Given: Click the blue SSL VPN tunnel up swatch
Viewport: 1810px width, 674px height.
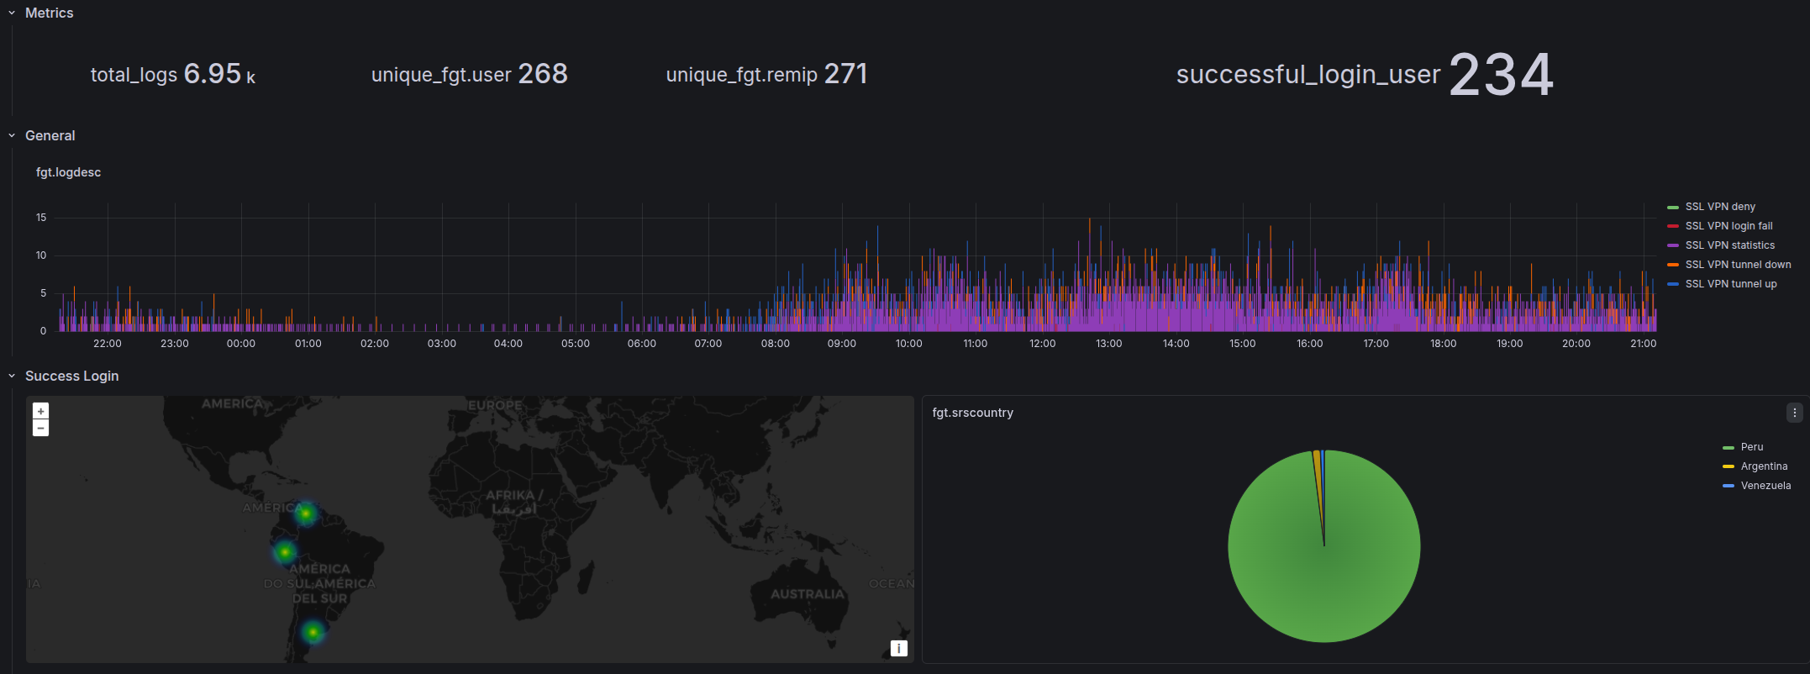Looking at the screenshot, I should 1673,284.
